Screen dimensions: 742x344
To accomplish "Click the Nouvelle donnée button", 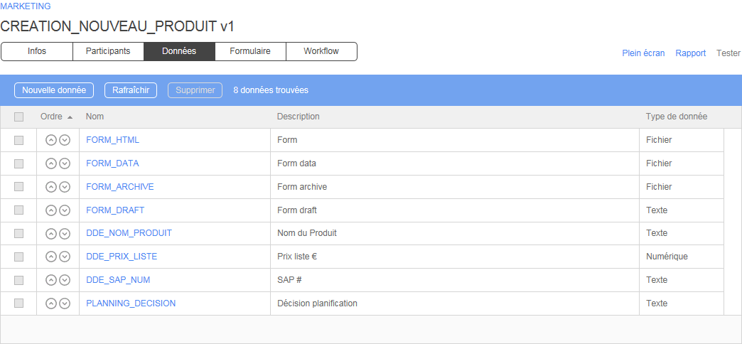I will coord(54,90).
